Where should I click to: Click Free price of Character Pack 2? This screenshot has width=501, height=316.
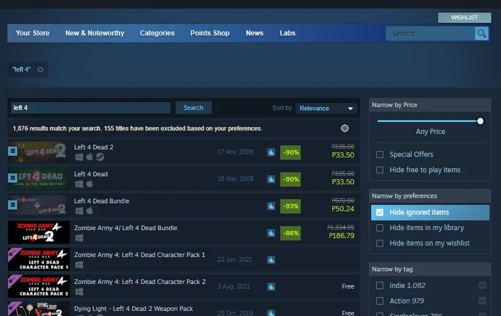click(348, 286)
